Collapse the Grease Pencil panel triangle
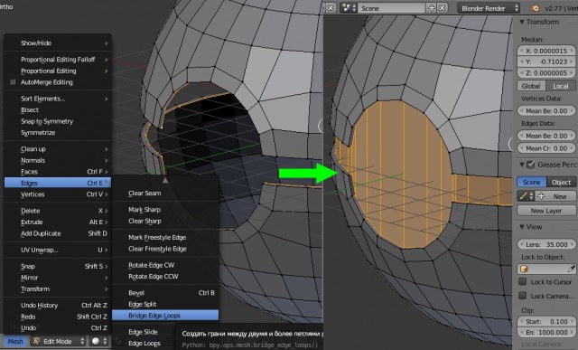578x350 pixels. (522, 165)
